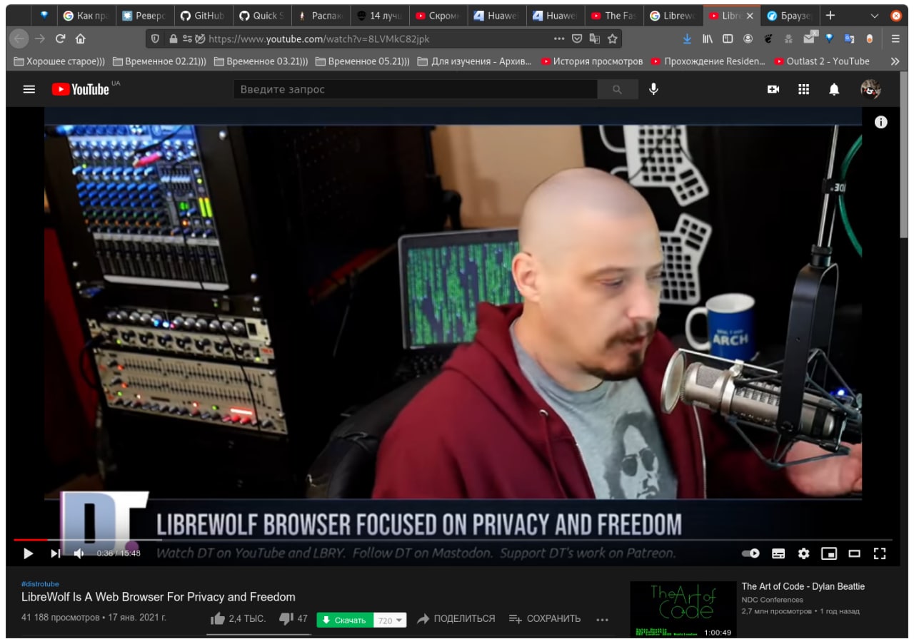Play the video
The image size is (914, 644).
point(29,553)
